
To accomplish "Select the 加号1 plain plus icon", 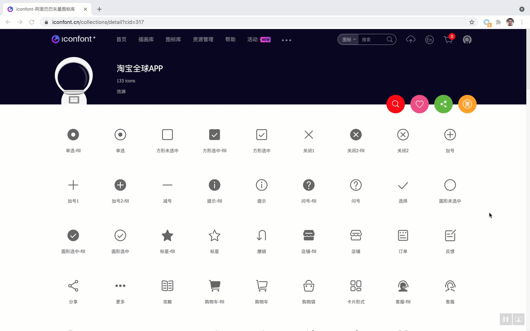I will [73, 185].
